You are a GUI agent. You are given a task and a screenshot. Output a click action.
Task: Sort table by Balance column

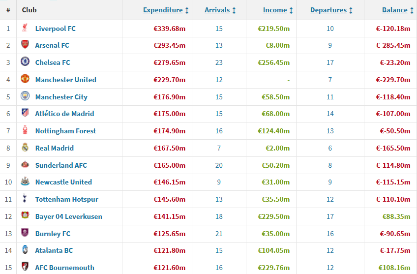pos(394,10)
